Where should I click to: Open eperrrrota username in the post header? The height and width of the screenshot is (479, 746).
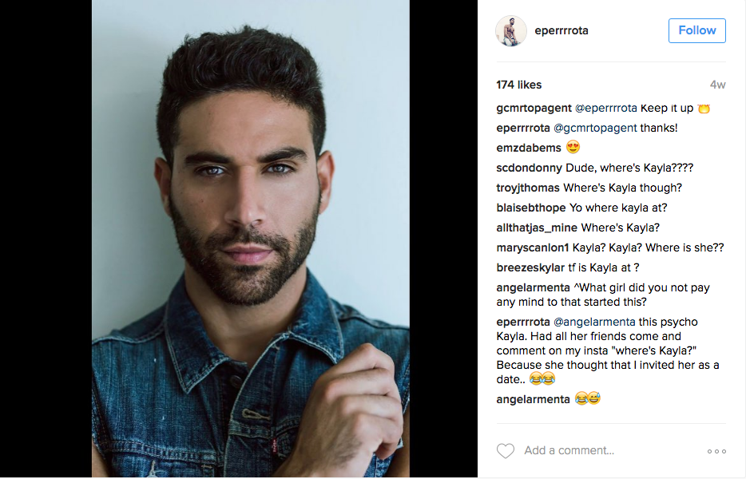click(561, 30)
